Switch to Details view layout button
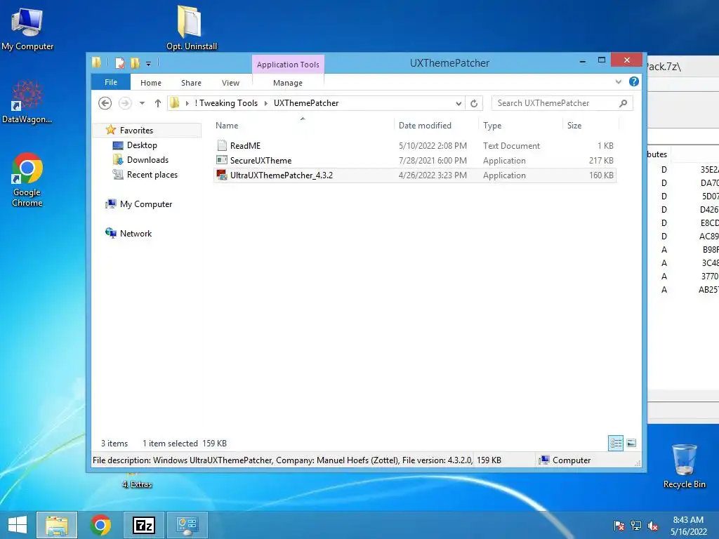Image resolution: width=719 pixels, height=539 pixels. pyautogui.click(x=615, y=444)
